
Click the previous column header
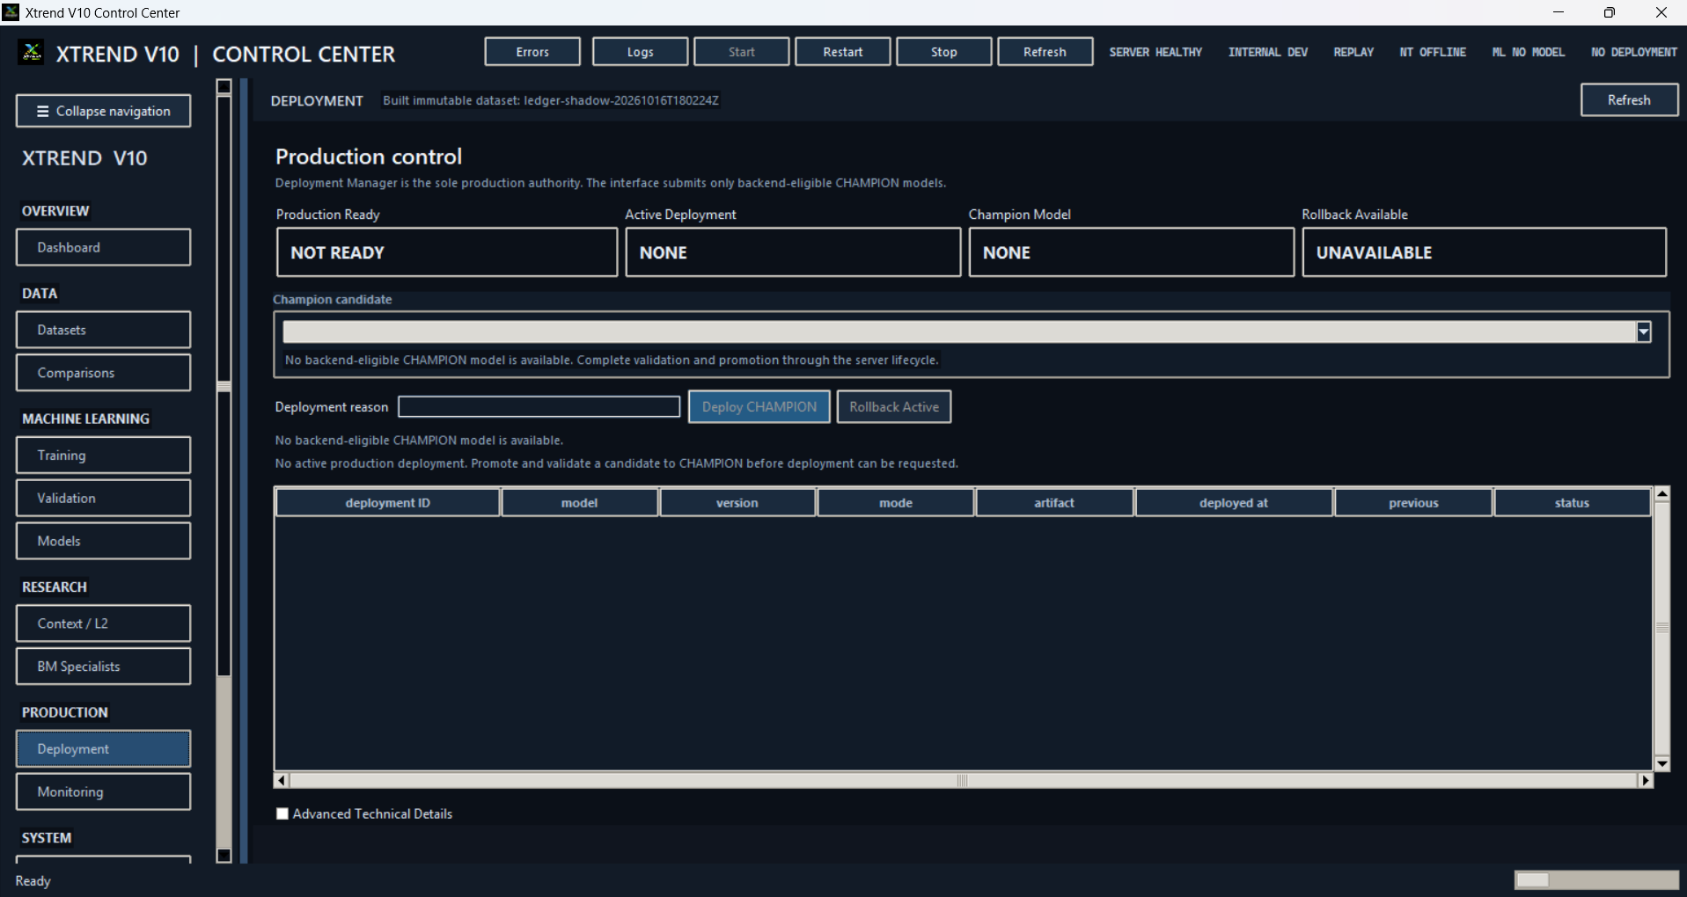tap(1413, 503)
